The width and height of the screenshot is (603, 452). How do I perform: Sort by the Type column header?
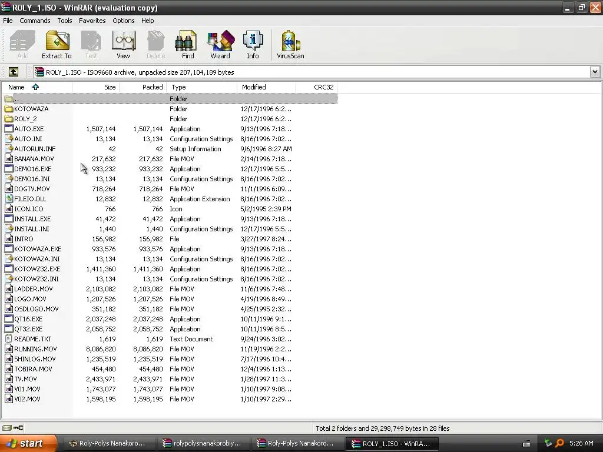click(202, 87)
